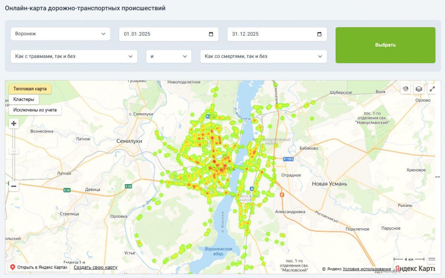Click Открыть в Яндекс Картах button
The image size is (445, 278).
point(39,267)
